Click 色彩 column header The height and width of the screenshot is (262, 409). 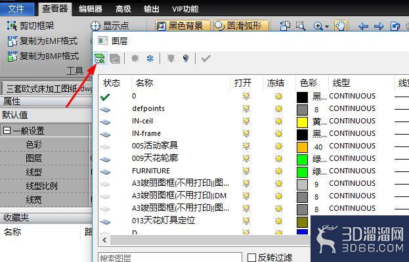pos(312,83)
